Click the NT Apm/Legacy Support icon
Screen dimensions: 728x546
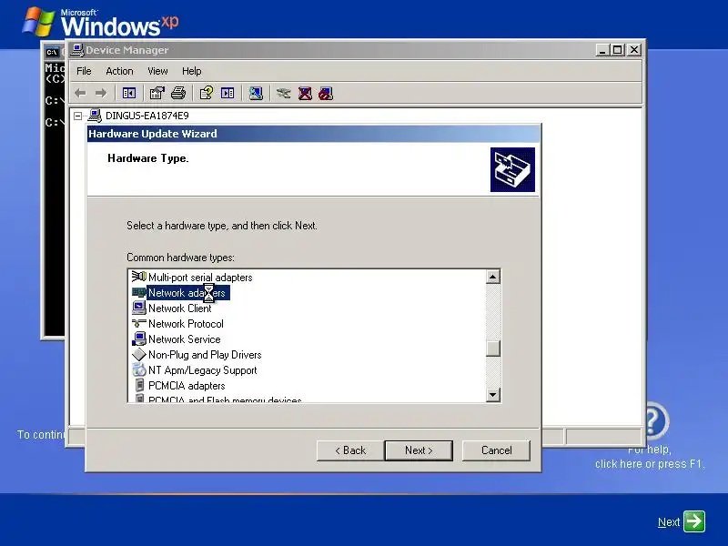click(x=138, y=369)
